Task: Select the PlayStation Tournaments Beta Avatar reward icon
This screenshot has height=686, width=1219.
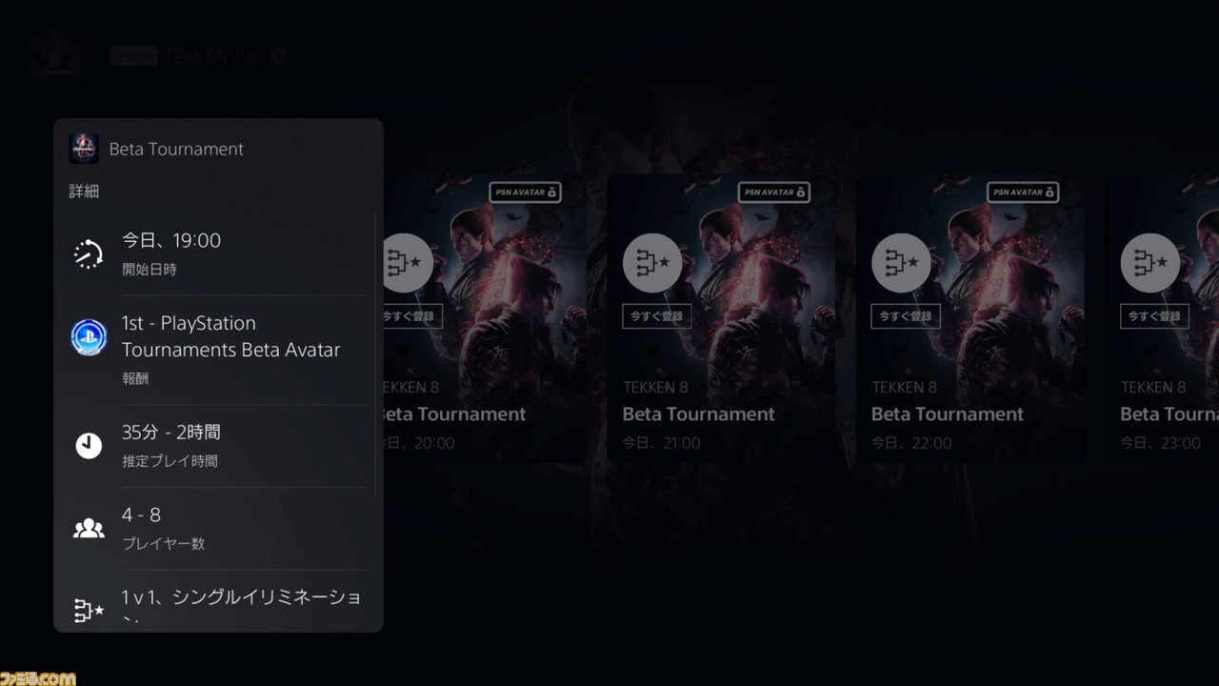Action: 89,337
